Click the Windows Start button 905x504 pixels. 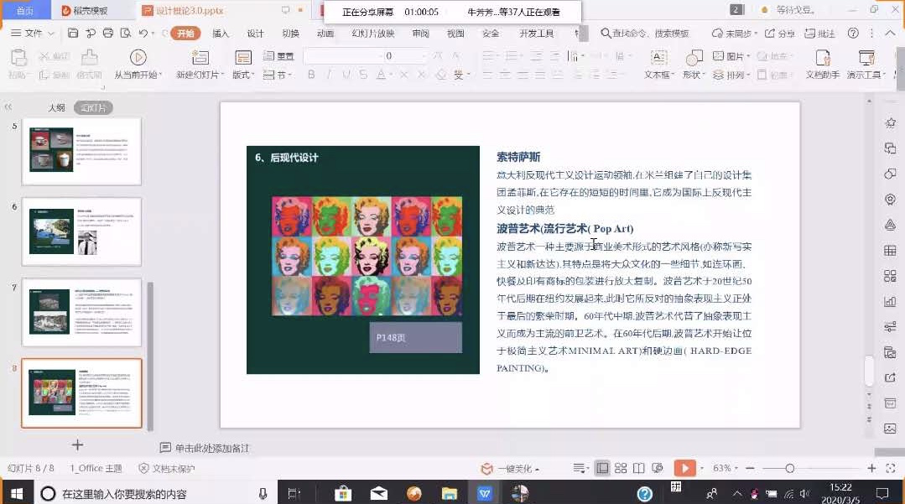coord(16,493)
